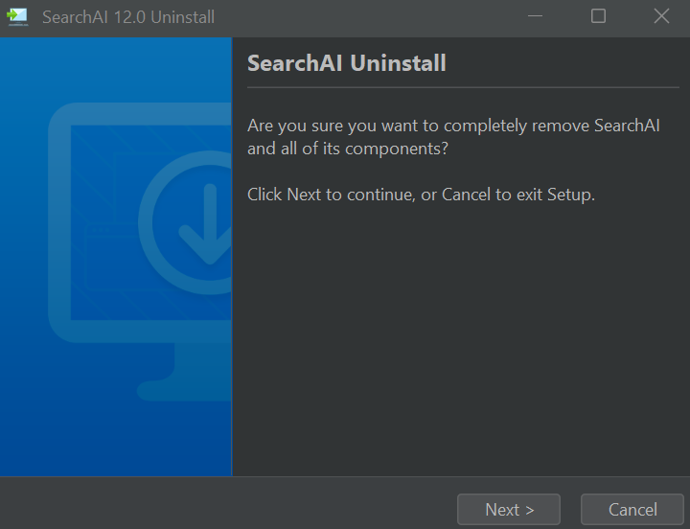Click the SearchAI installer icon in title bar
This screenshot has height=529, width=690.
[17, 16]
